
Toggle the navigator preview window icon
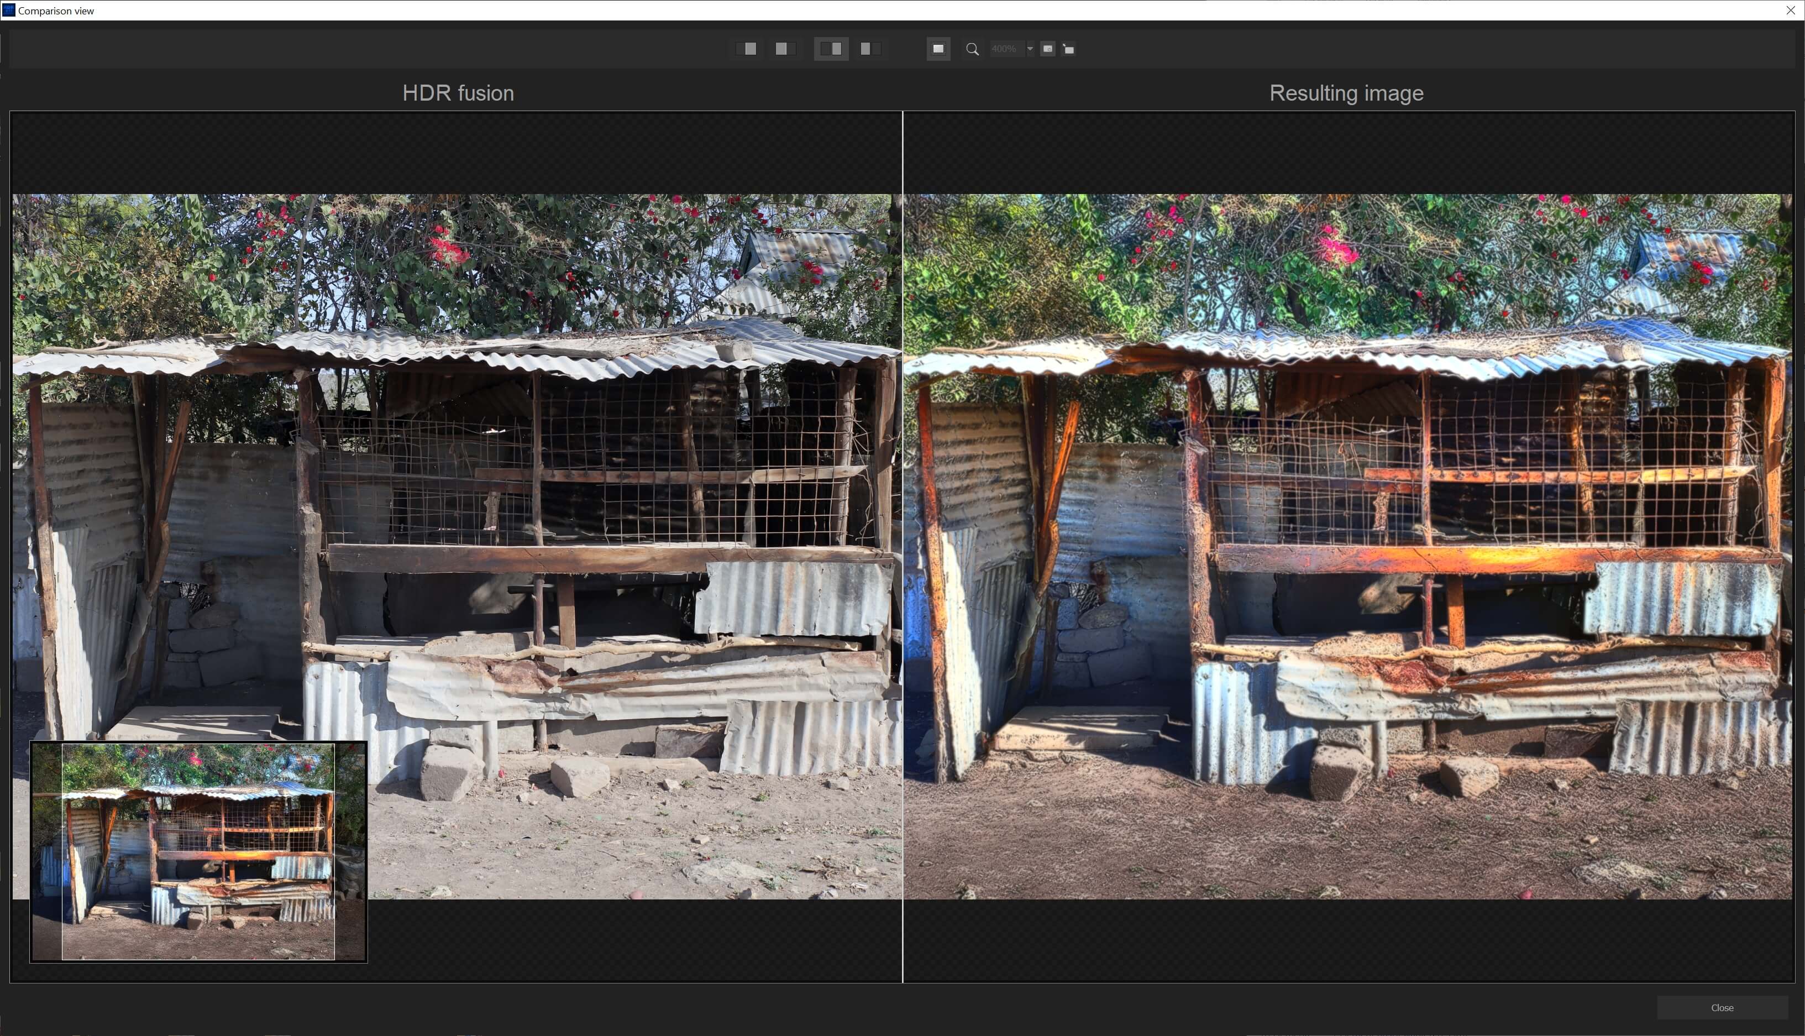pos(1048,49)
